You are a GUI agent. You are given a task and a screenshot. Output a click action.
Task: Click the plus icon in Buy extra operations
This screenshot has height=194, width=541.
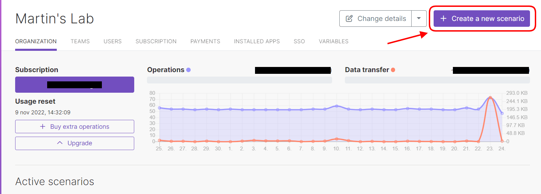point(43,126)
